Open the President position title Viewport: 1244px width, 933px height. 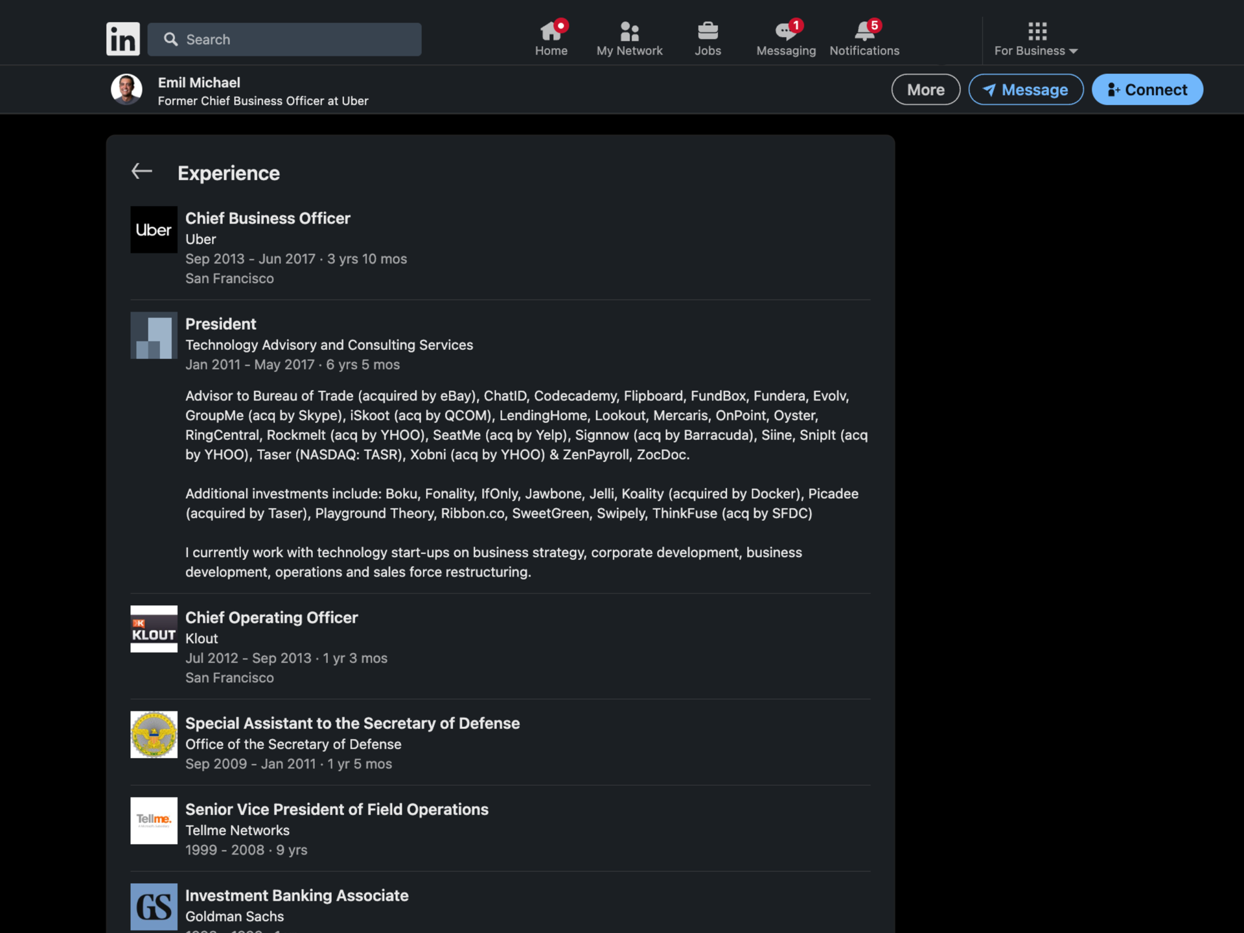(220, 324)
